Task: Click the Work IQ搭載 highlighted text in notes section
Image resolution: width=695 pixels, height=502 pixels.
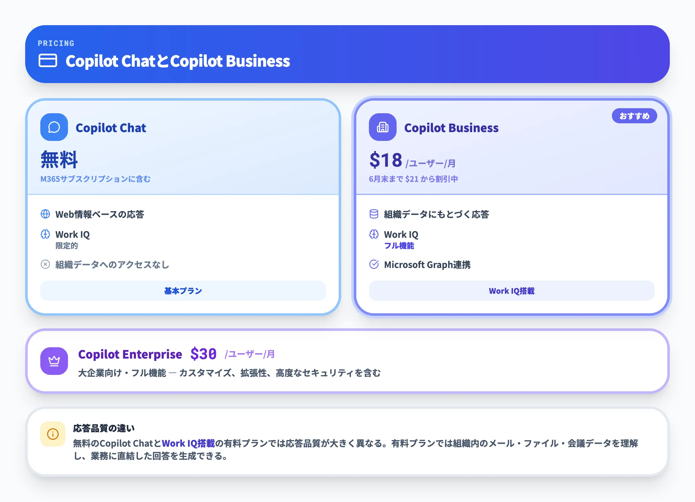Action: (x=189, y=443)
